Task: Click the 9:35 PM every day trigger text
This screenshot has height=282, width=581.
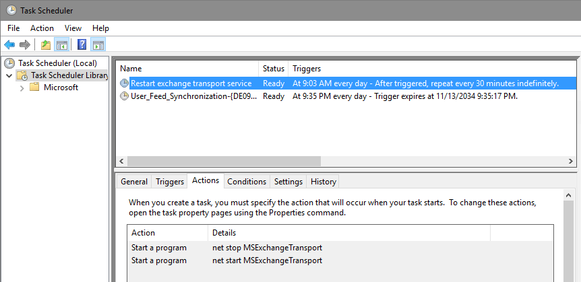Action: click(405, 96)
